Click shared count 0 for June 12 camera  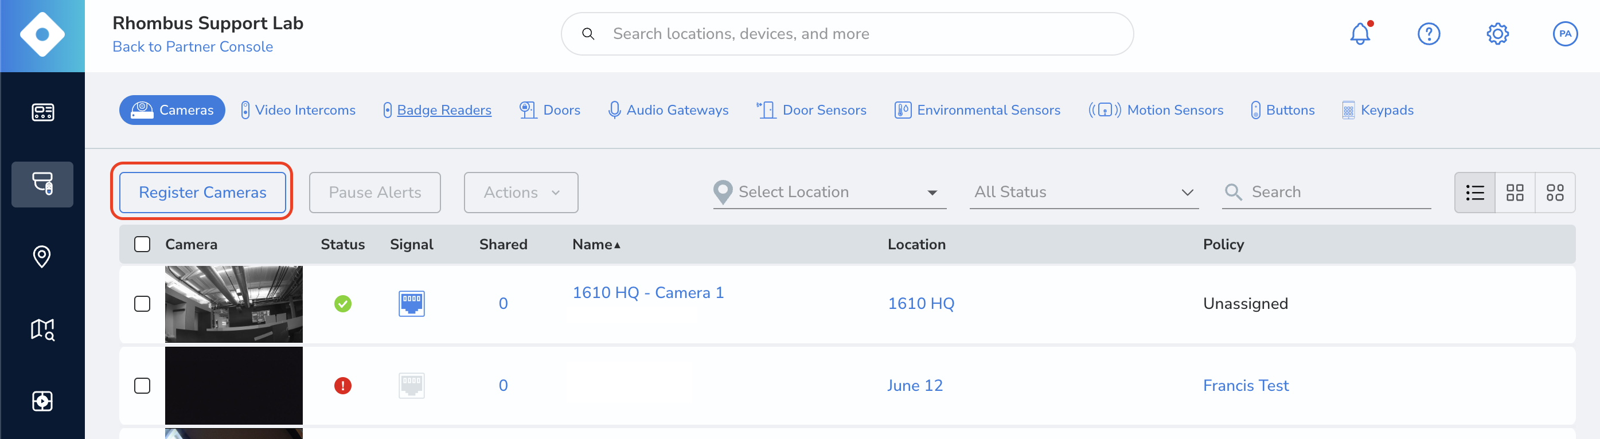(x=503, y=386)
